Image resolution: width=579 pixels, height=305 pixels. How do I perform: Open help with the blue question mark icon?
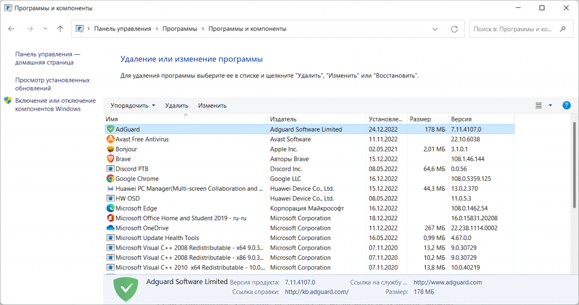click(567, 106)
